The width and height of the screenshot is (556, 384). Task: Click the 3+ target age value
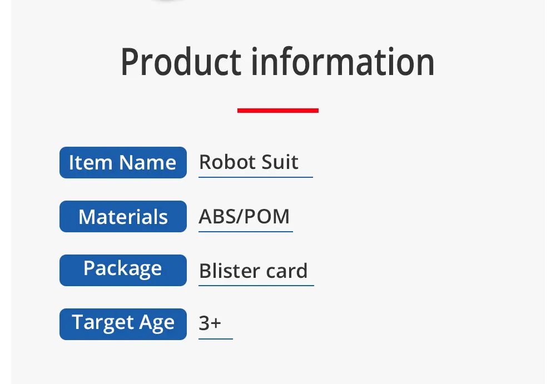210,323
